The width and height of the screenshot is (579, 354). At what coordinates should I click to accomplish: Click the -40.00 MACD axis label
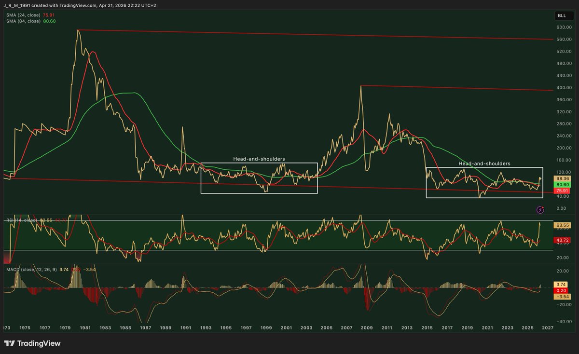563,321
